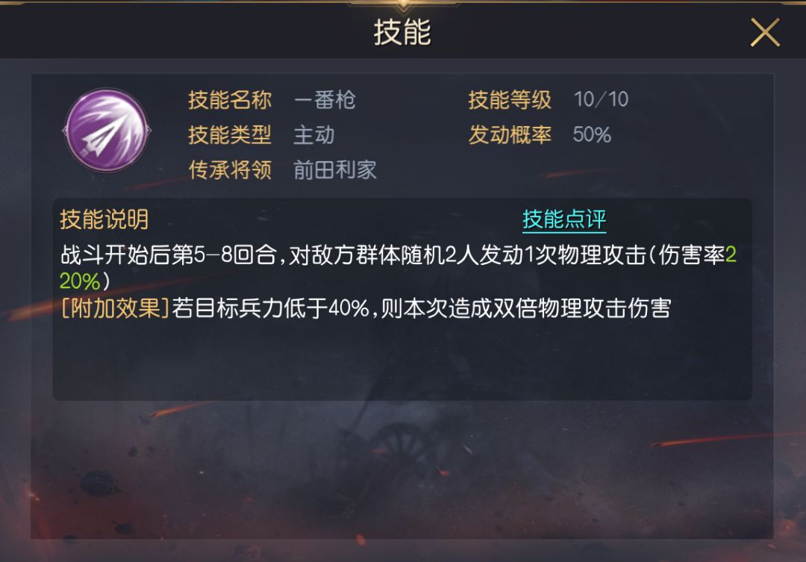Click the 战斗开始后第5-8回合 description line
The width and height of the screenshot is (806, 562).
pos(399,255)
